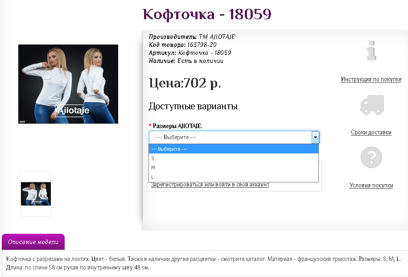
Task: Click the question mark icon
Action: [371, 157]
